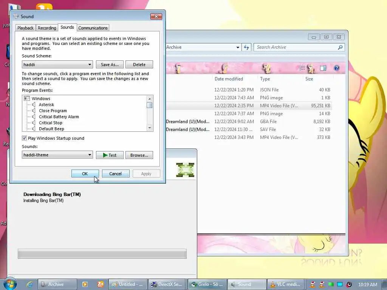Sort by Type column header

click(x=265, y=79)
